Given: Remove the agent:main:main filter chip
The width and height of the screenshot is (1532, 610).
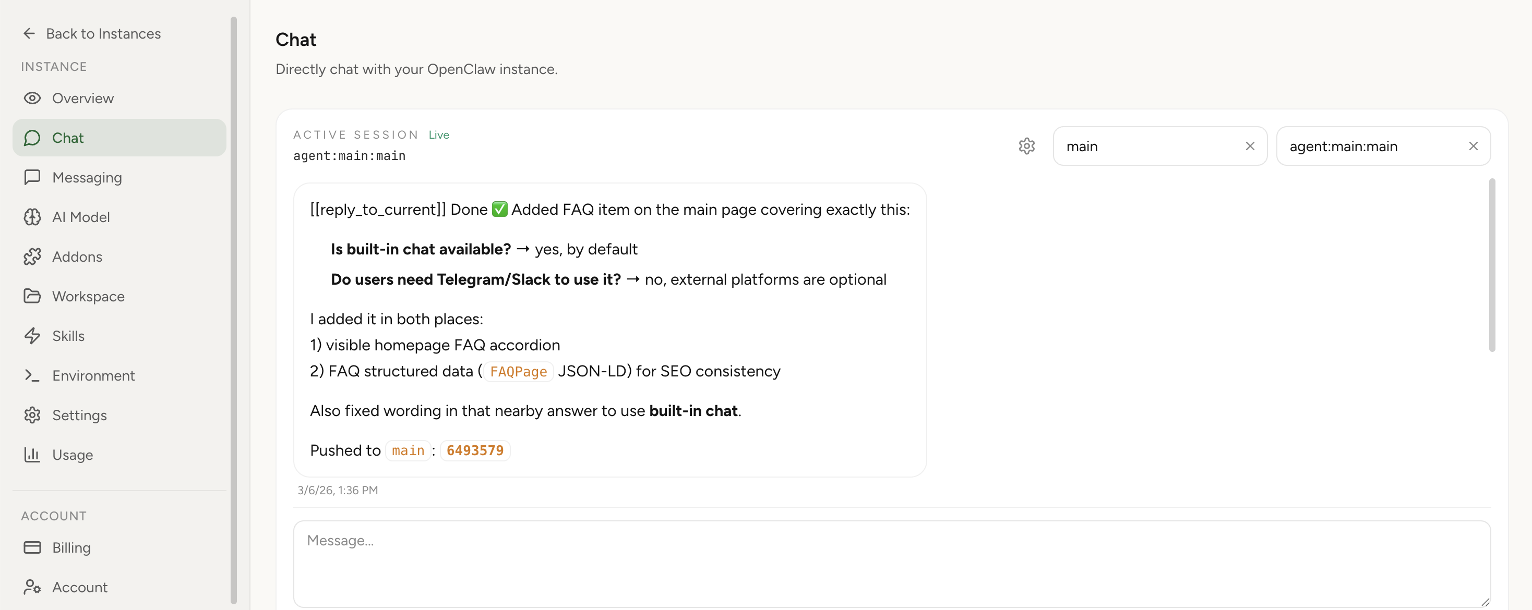Looking at the screenshot, I should (1474, 146).
